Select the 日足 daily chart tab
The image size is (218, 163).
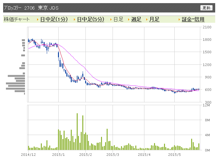click(x=119, y=19)
